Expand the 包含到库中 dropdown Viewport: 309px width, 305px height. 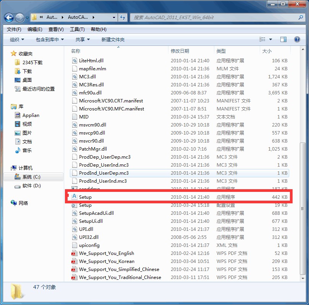[50, 39]
